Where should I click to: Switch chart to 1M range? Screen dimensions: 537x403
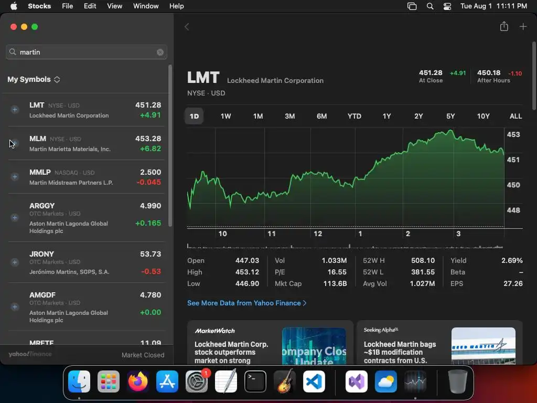[x=258, y=116]
